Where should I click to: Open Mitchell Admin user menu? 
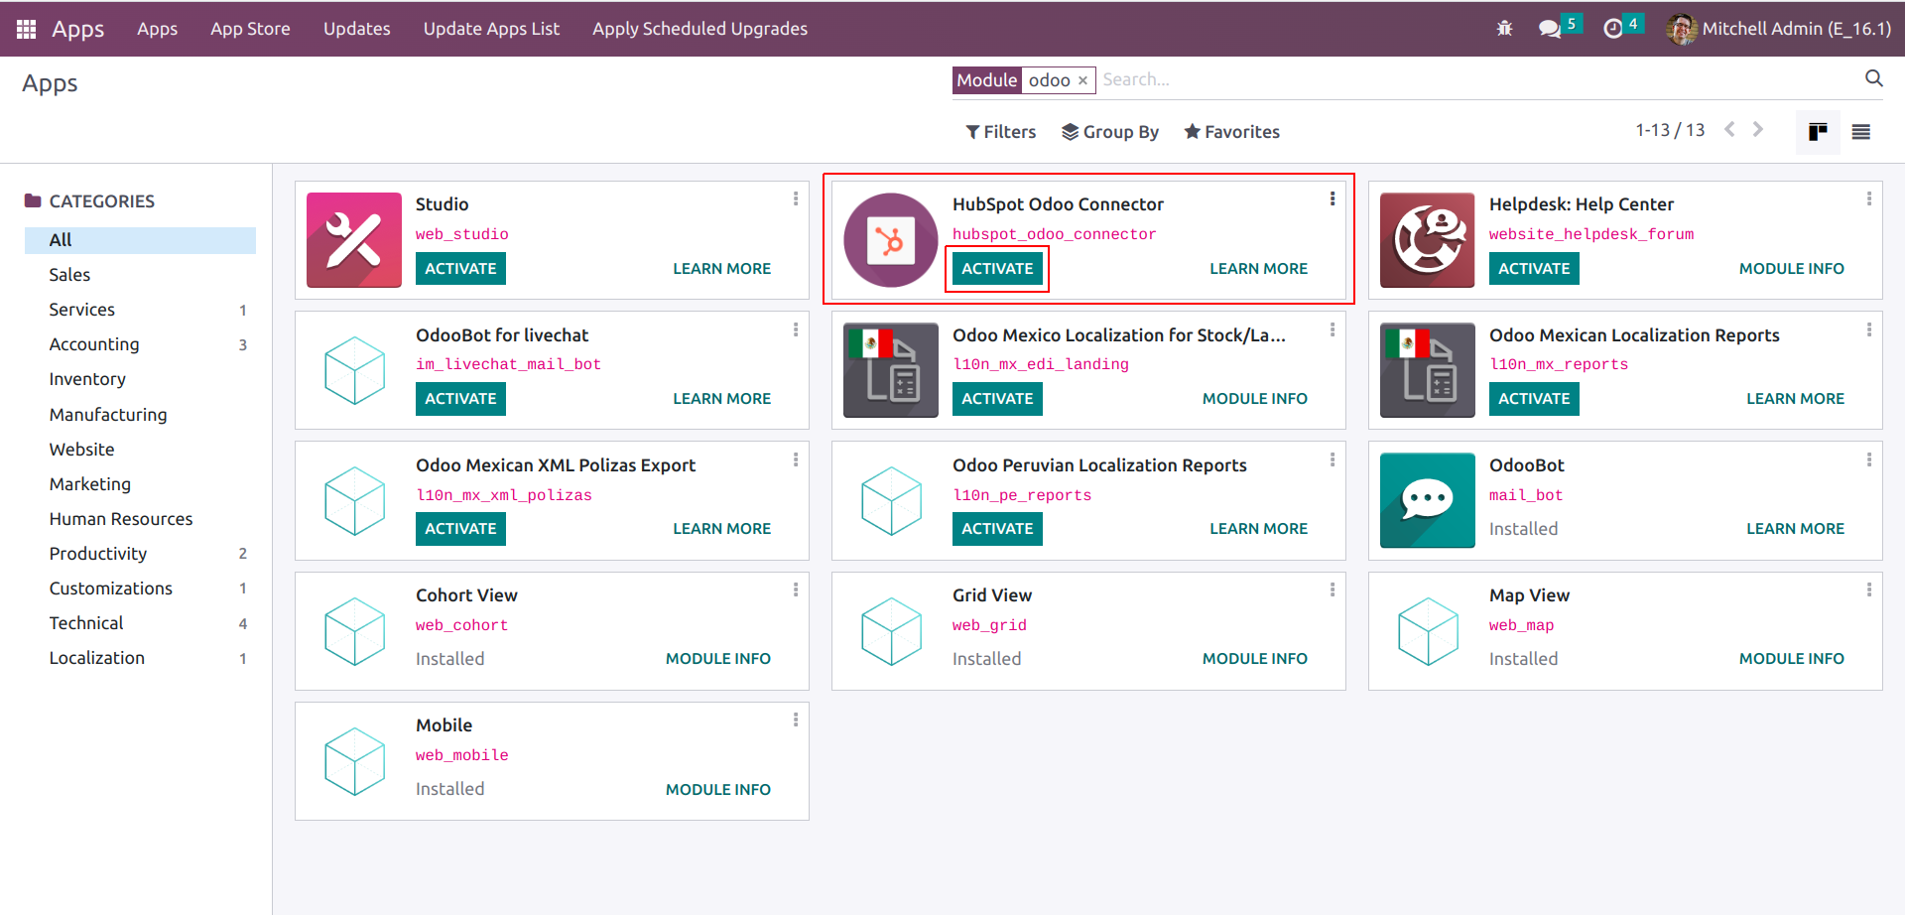[x=1779, y=29]
